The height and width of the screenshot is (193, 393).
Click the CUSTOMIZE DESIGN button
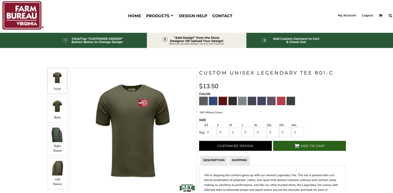click(235, 146)
